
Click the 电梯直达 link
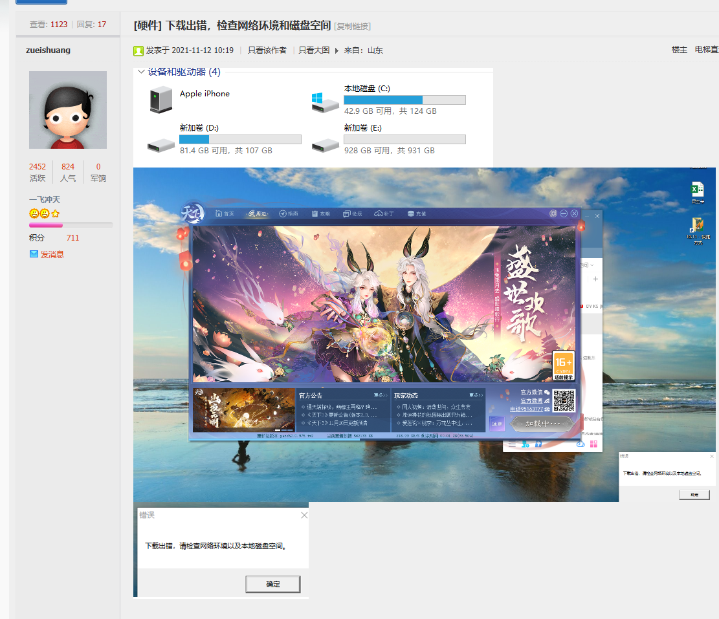(x=707, y=50)
